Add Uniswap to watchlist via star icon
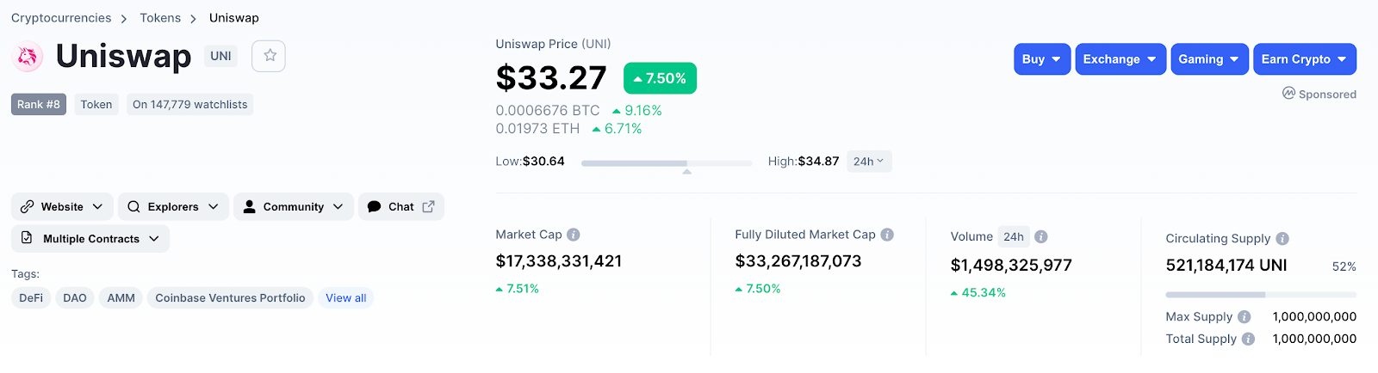This screenshot has height=373, width=1378. 269,56
